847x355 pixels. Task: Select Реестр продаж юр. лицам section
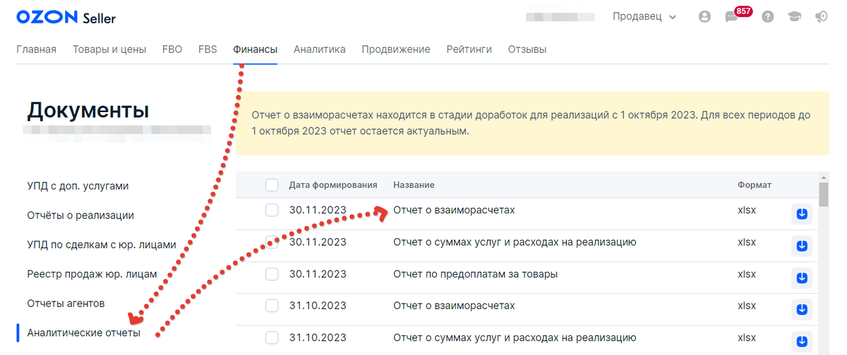(92, 274)
